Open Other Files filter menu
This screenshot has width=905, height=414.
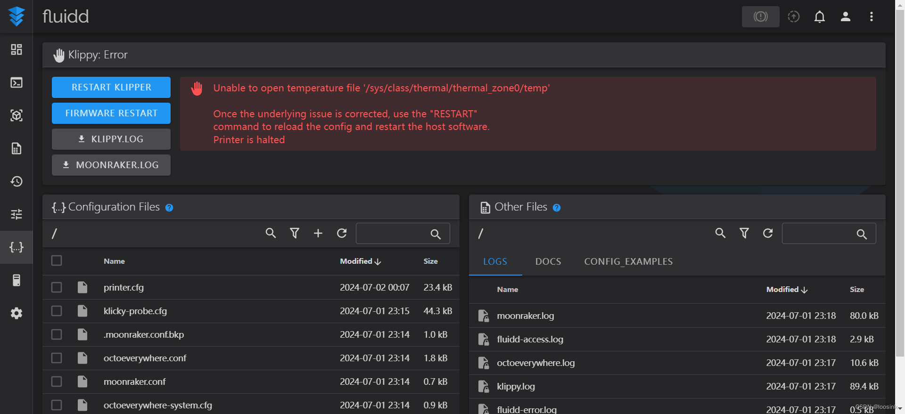click(x=744, y=233)
